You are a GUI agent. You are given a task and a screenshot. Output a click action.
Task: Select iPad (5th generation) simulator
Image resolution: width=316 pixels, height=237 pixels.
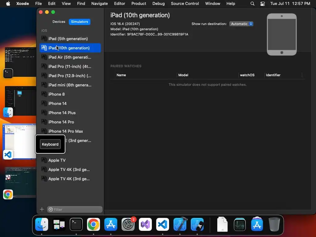[70, 39]
